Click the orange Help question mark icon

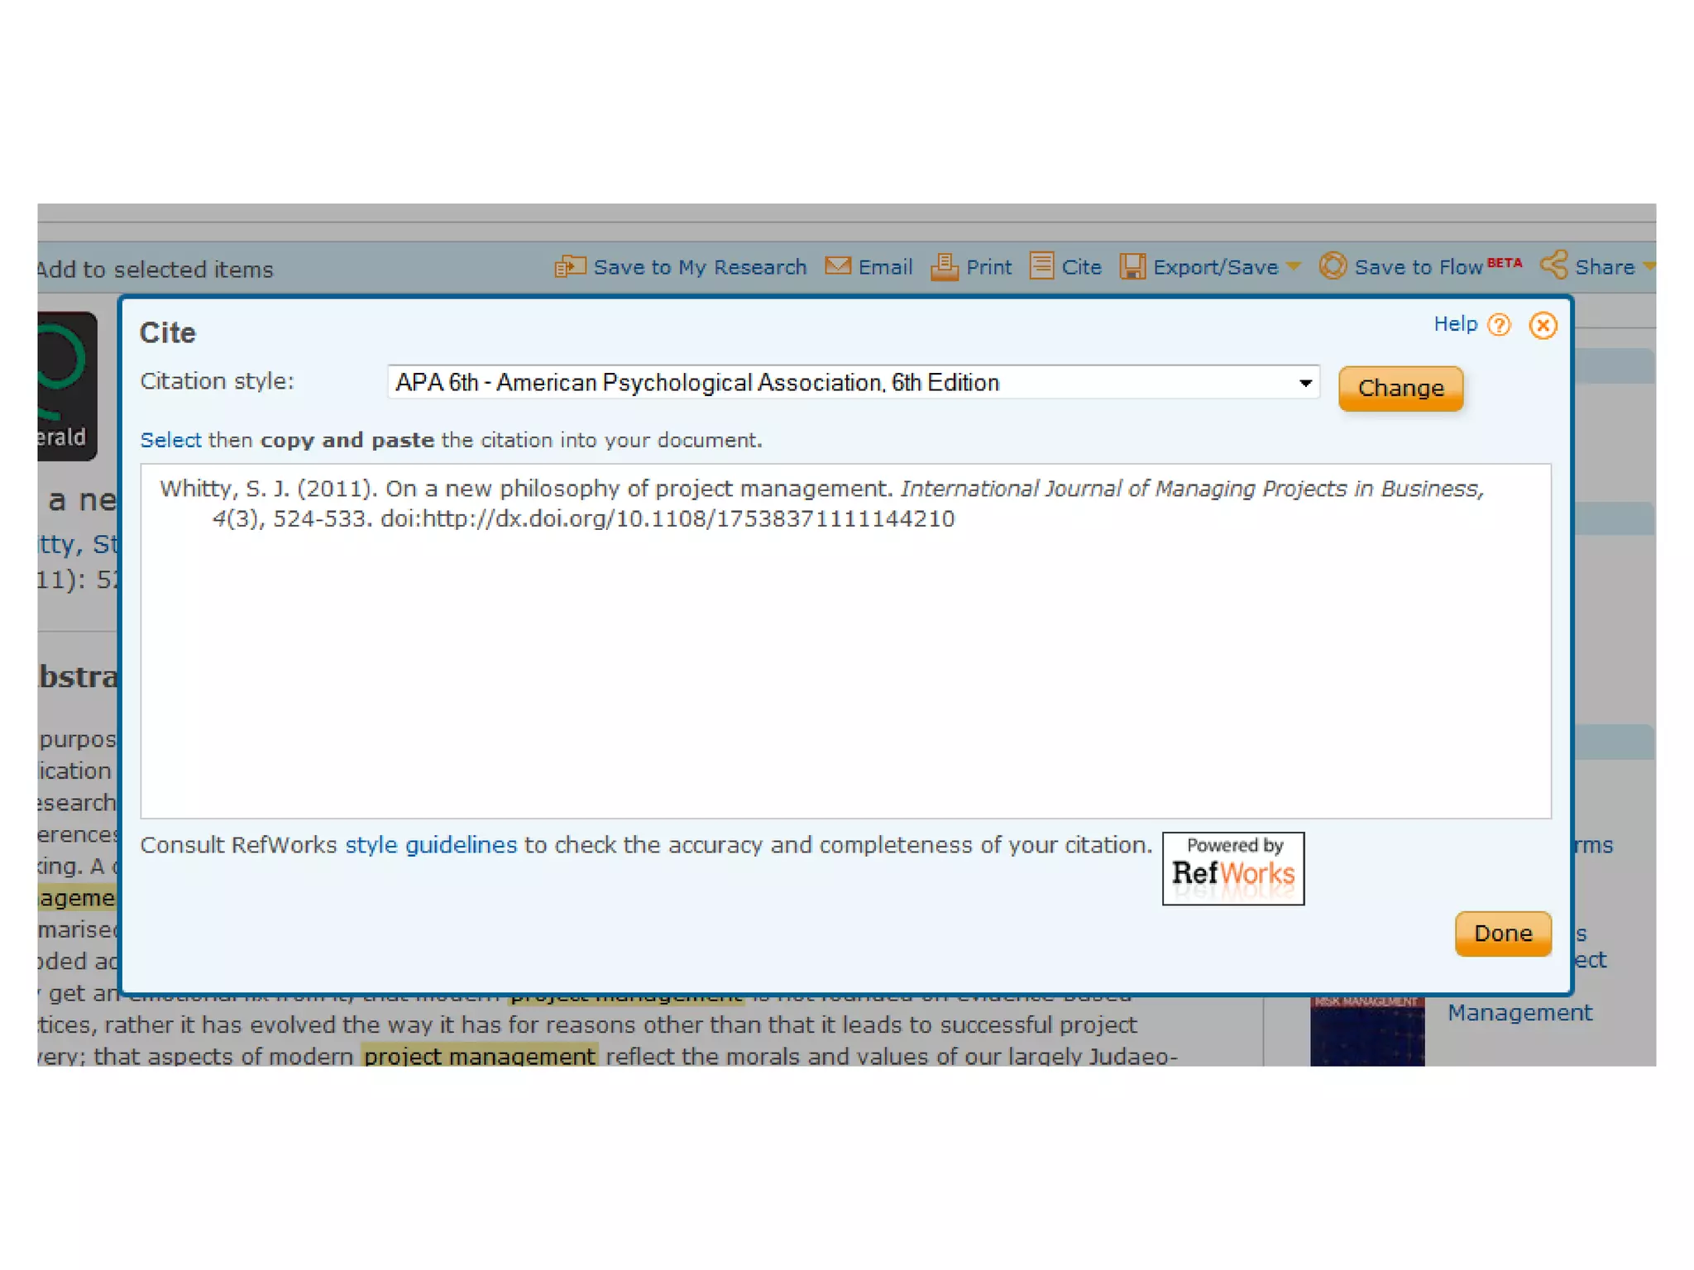[x=1499, y=325]
